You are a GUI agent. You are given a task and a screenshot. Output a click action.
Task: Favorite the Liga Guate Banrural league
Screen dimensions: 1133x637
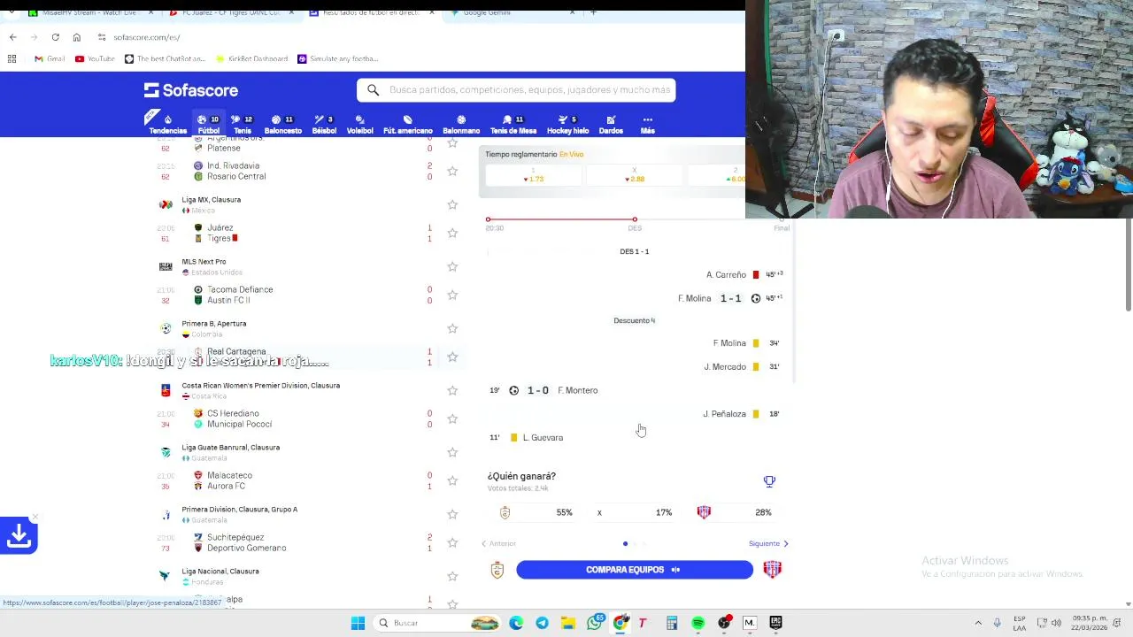pyautogui.click(x=452, y=452)
